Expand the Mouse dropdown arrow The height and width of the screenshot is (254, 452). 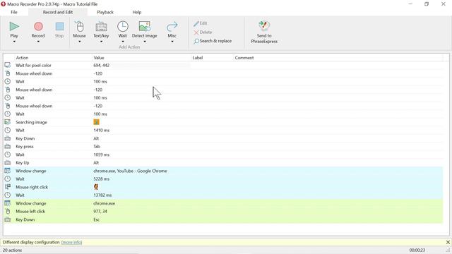(80, 42)
